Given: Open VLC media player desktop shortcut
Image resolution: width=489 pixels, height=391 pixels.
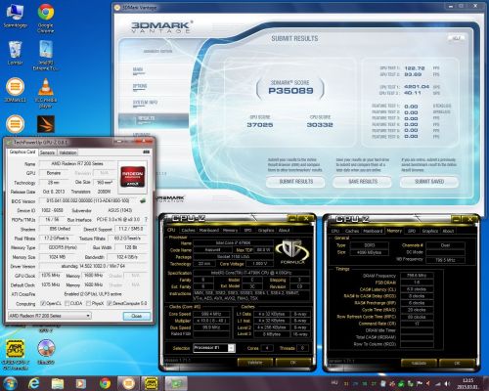Looking at the screenshot, I should (46, 93).
